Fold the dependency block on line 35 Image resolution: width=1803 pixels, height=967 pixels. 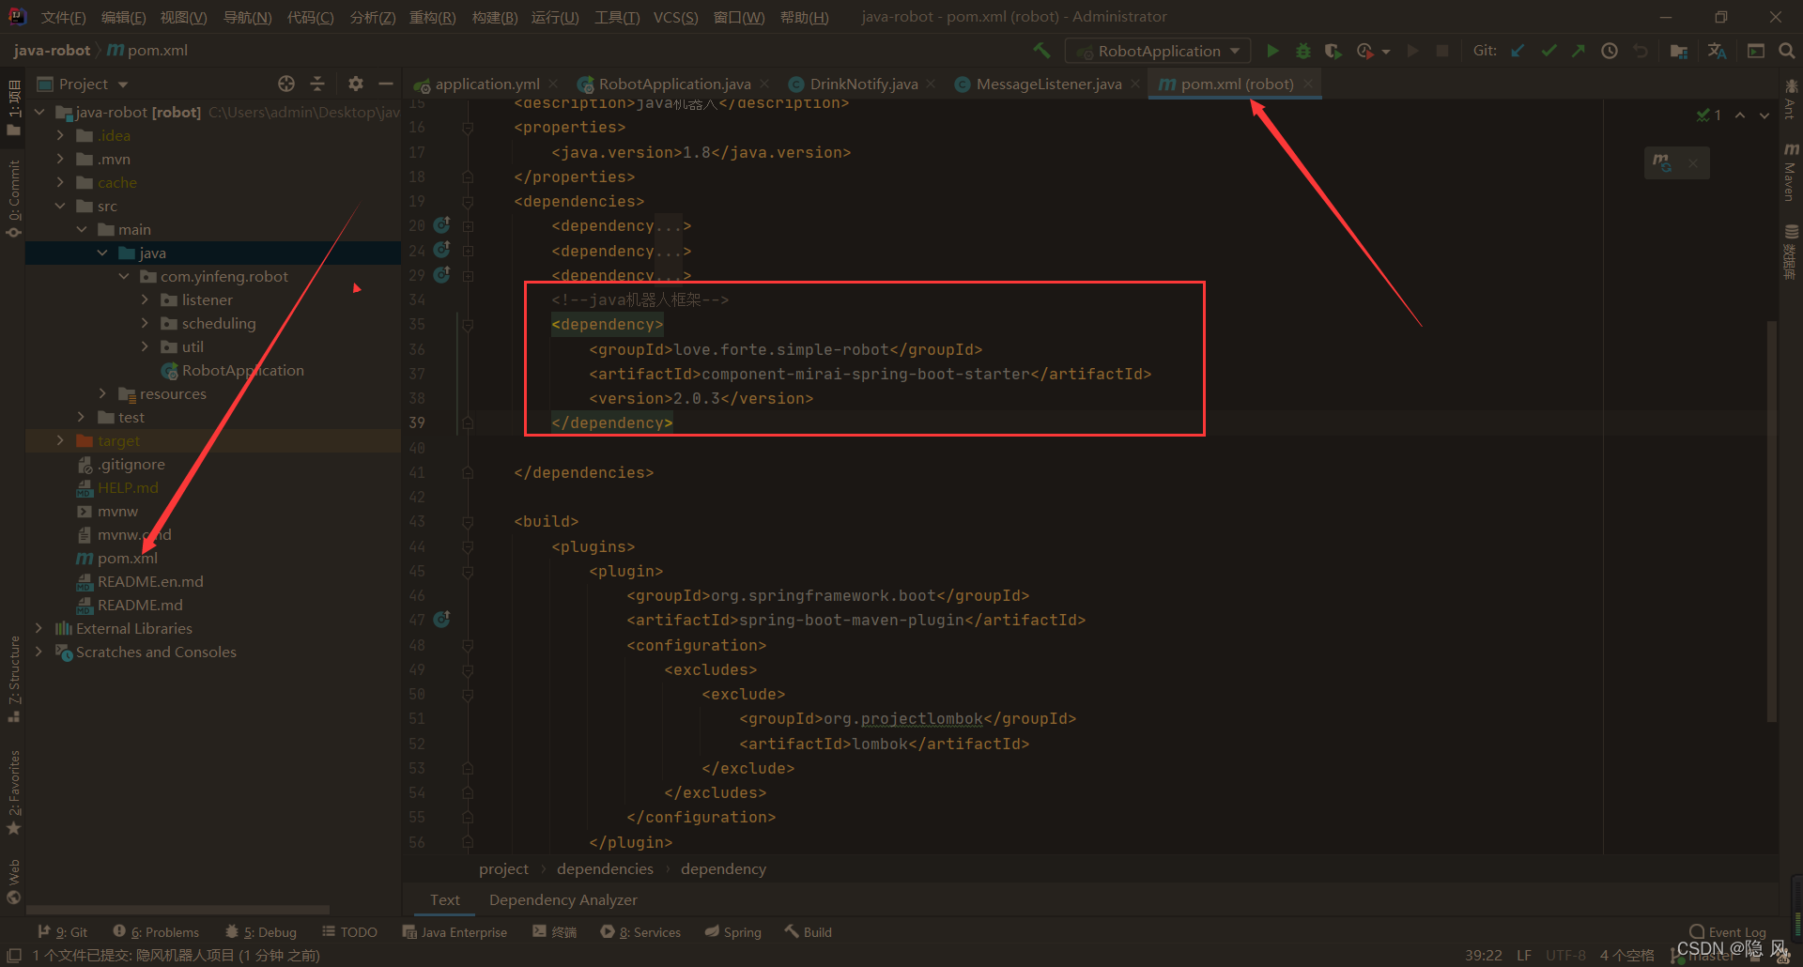click(468, 325)
